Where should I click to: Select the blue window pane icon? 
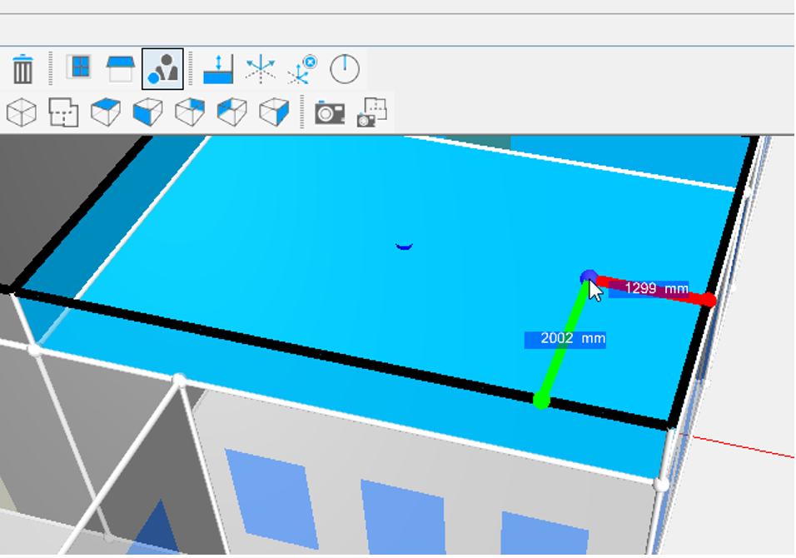pos(80,67)
